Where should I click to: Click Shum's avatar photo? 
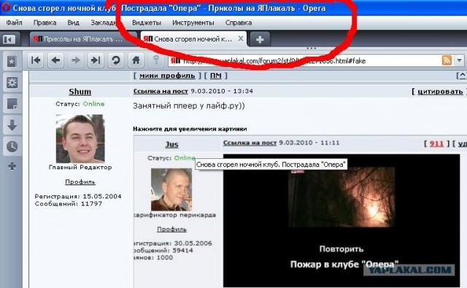[80, 139]
